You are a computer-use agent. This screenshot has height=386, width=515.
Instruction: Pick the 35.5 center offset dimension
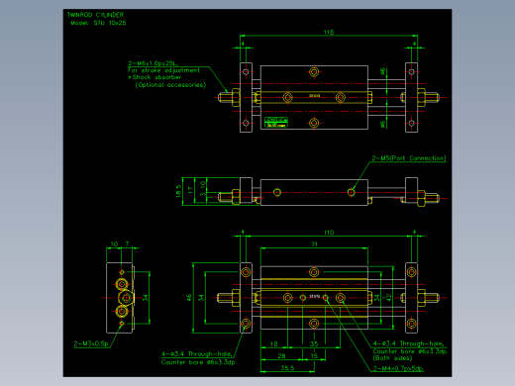[x=287, y=368]
